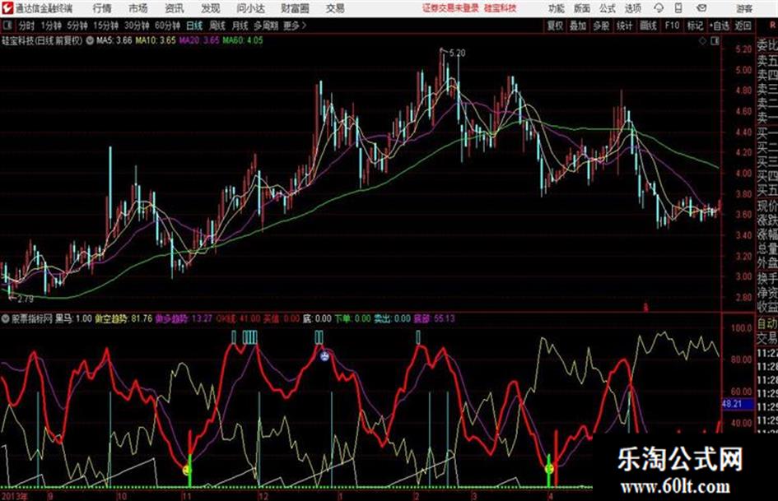
Task: Click the MA10: 3.65 indicator label
Action: tap(156, 40)
